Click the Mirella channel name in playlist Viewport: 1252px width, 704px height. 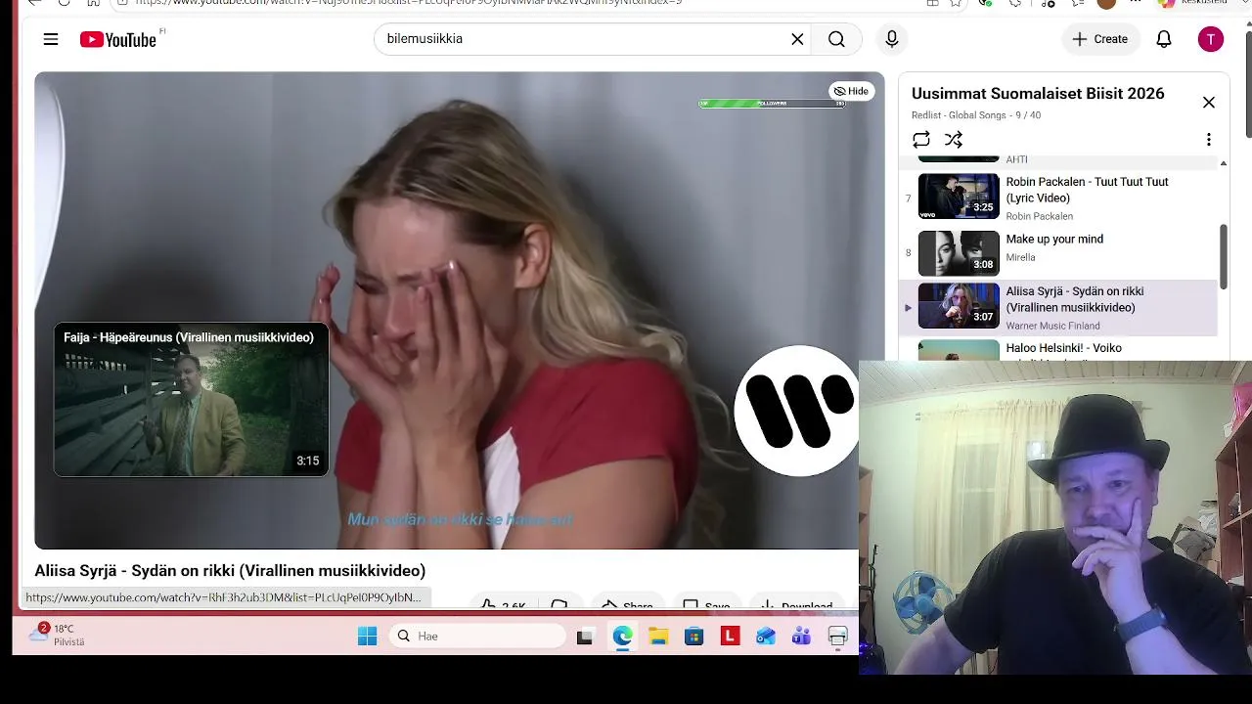[1020, 257]
